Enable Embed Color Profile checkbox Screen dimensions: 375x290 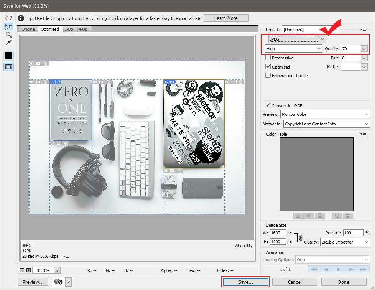coord(268,75)
